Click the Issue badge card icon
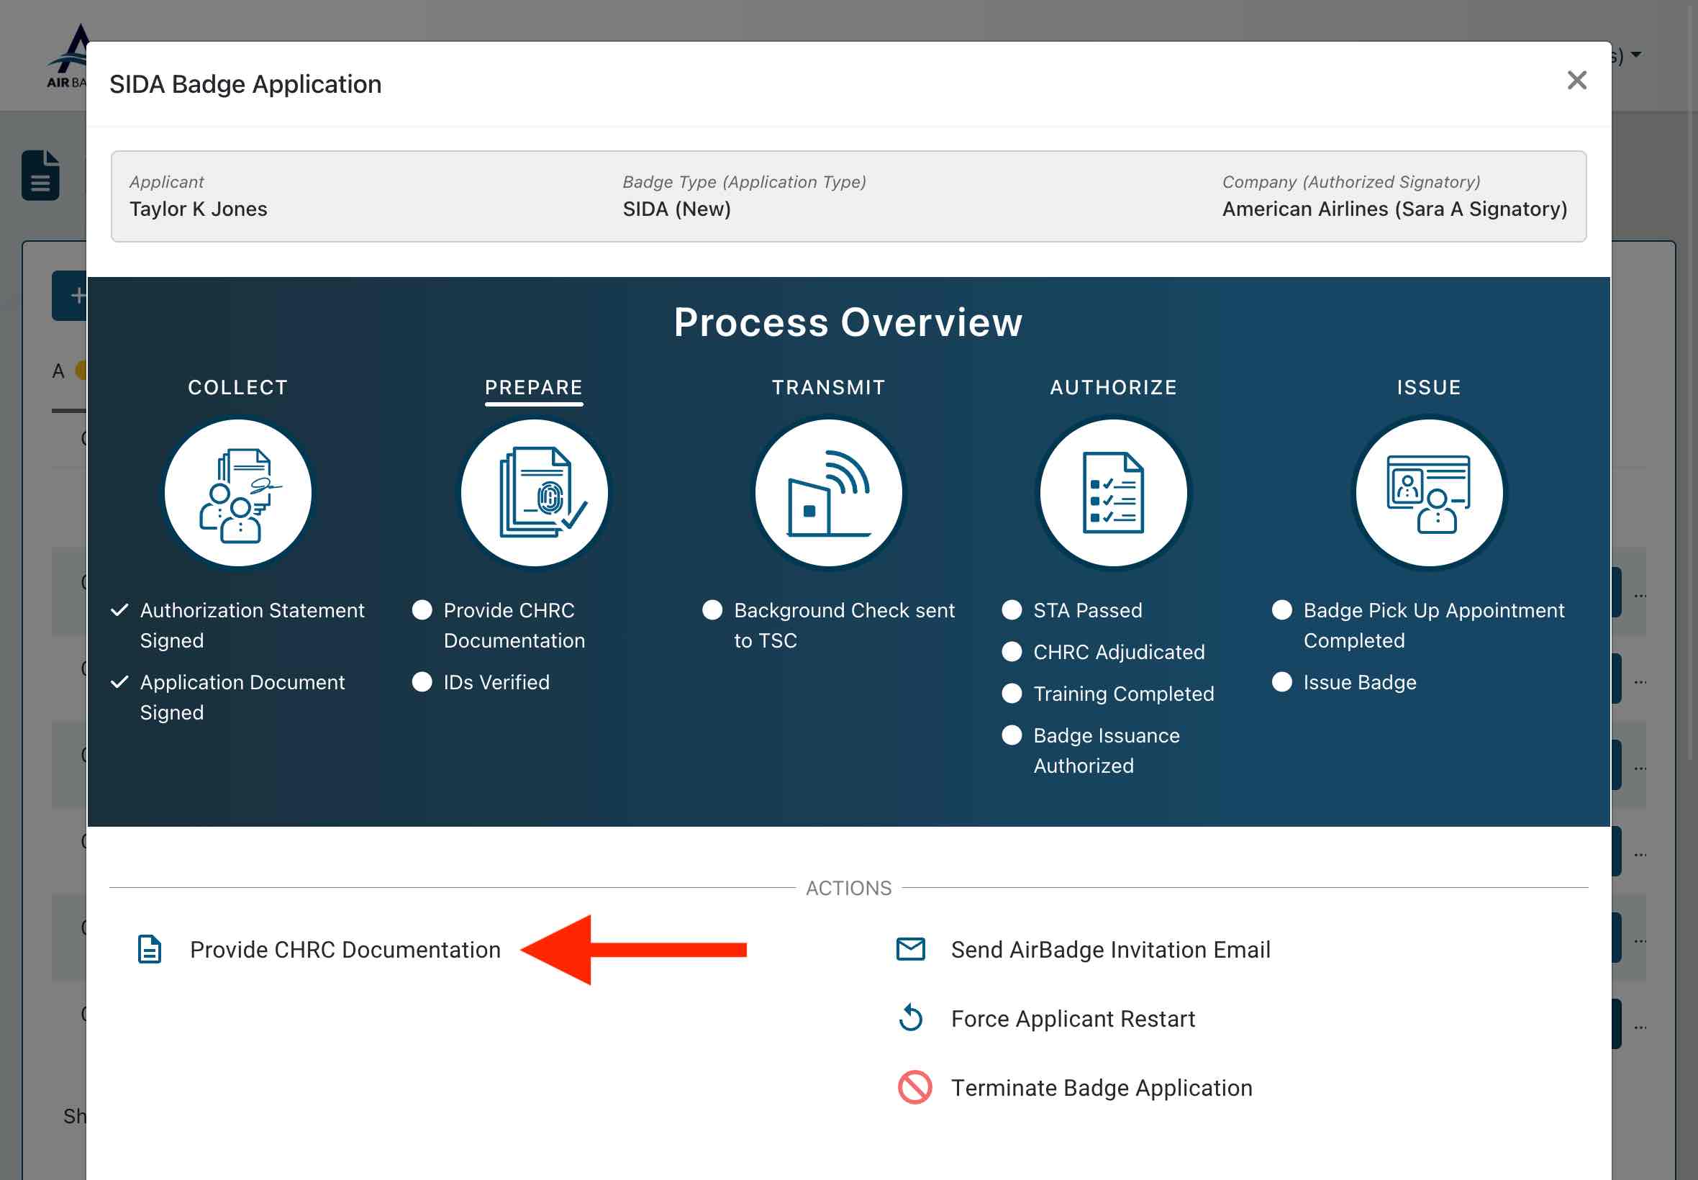 coord(1428,492)
